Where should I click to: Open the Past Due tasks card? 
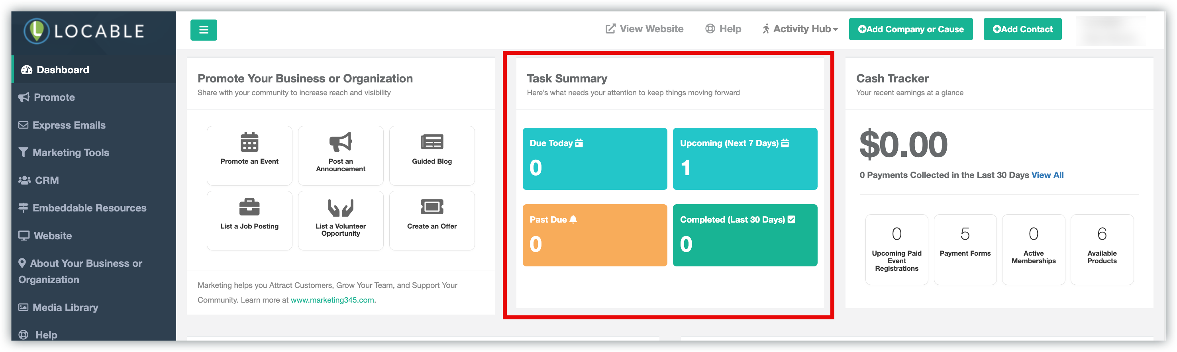[x=594, y=235]
